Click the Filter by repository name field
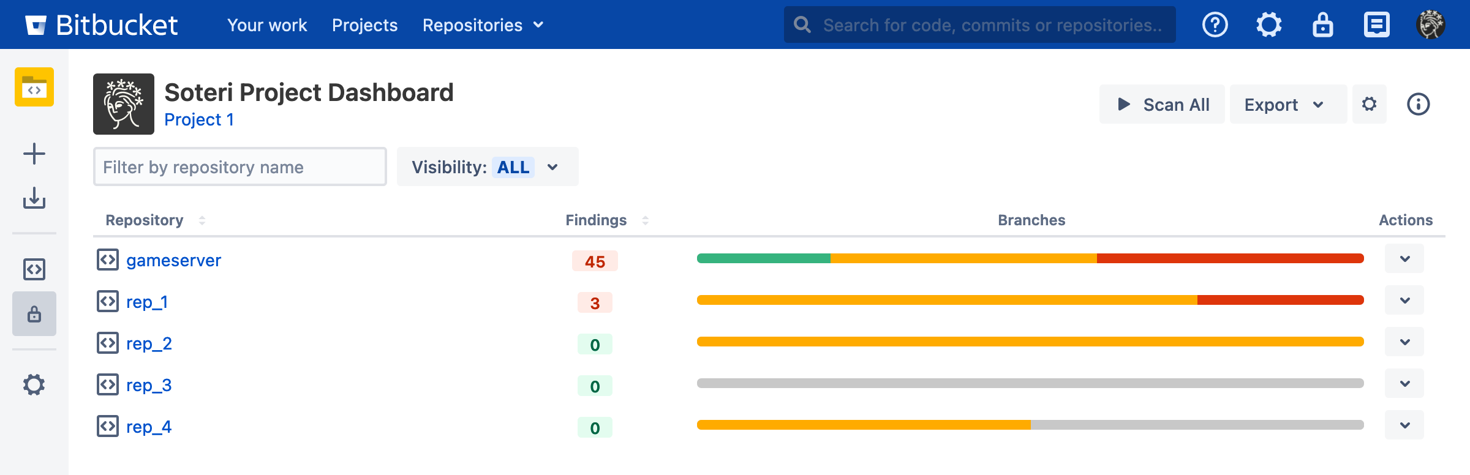1470x475 pixels. (x=239, y=167)
